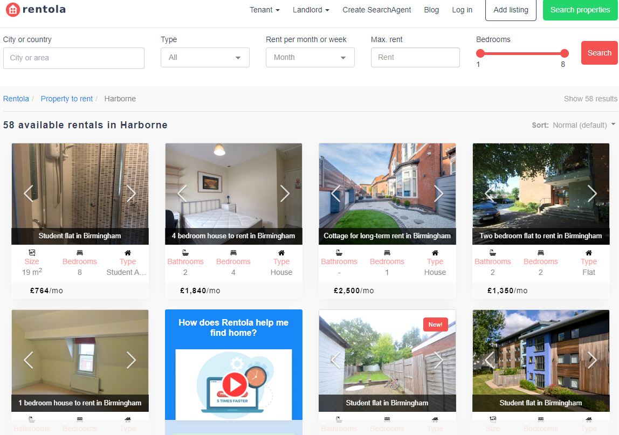Image resolution: width=619 pixels, height=435 pixels.
Task: Click the Rentola house logo icon
Action: coord(12,10)
